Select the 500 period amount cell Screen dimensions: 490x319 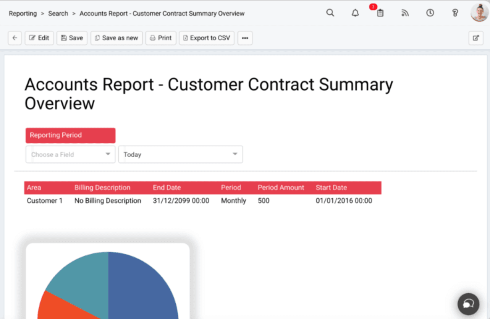click(x=263, y=201)
